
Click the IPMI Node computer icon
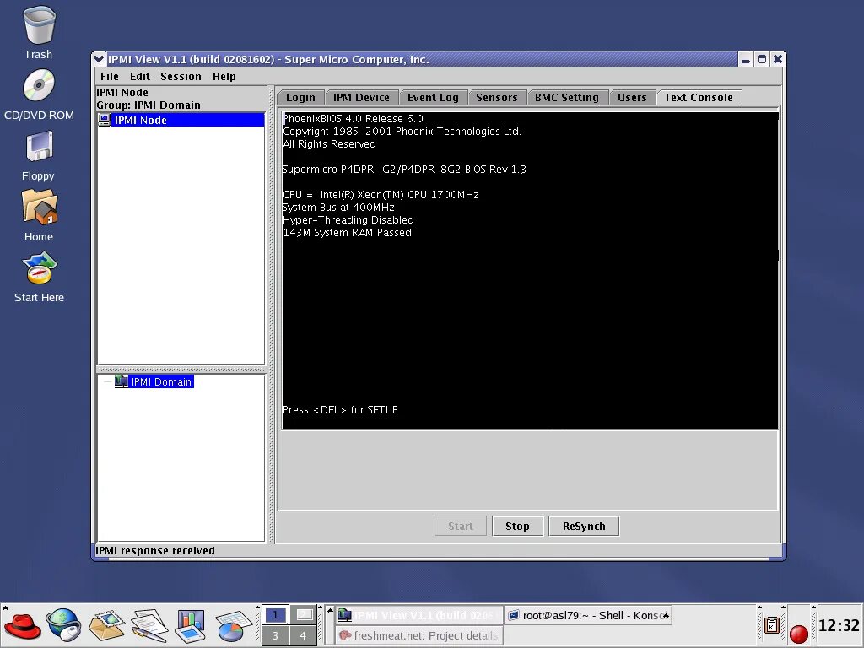104,120
